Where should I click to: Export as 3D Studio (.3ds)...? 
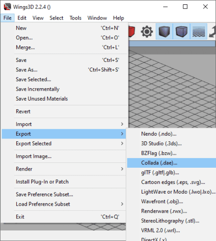pyautogui.click(x=171, y=143)
